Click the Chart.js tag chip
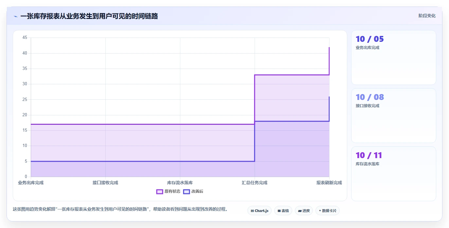Screen dimensions: 449x228 [260, 211]
